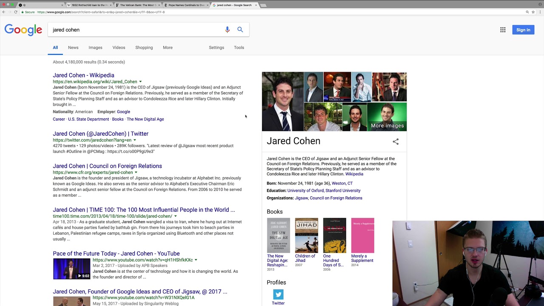Click the blue search magnifier button

(240, 30)
